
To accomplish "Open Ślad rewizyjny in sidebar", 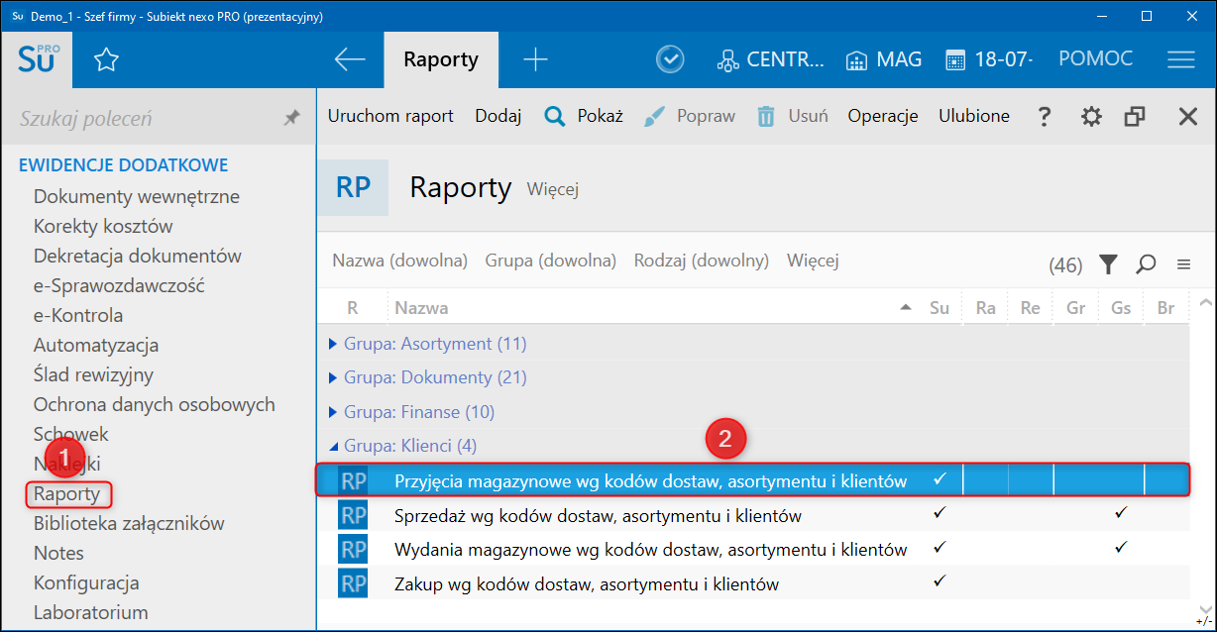I will point(93,374).
